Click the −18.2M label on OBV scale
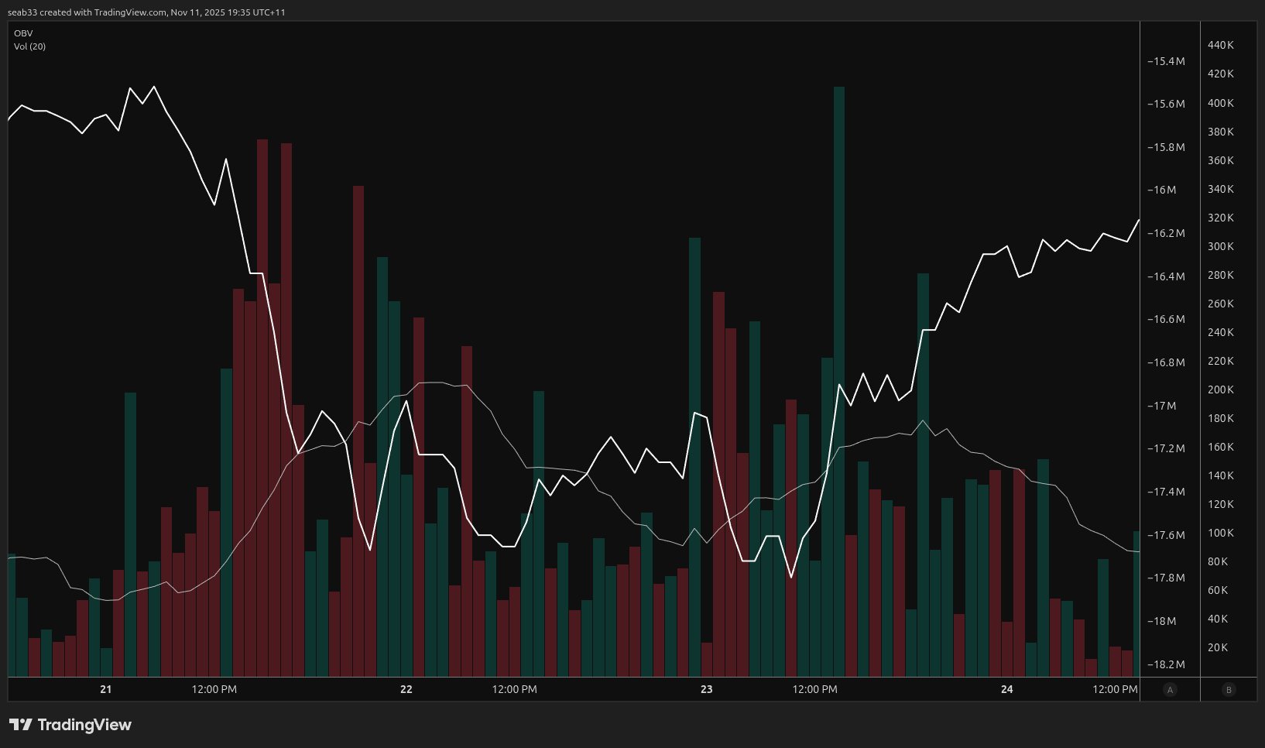 (x=1166, y=664)
